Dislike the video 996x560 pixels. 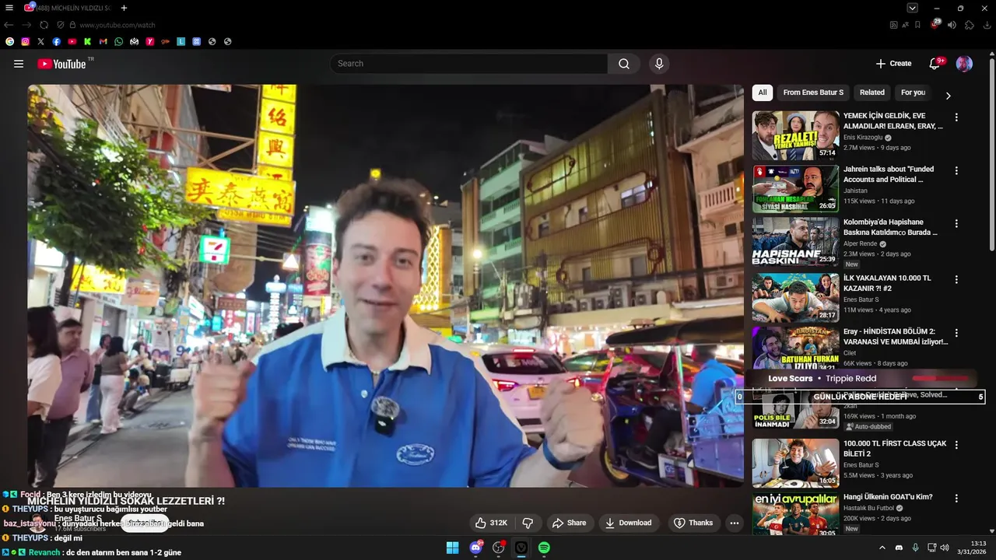(x=528, y=523)
